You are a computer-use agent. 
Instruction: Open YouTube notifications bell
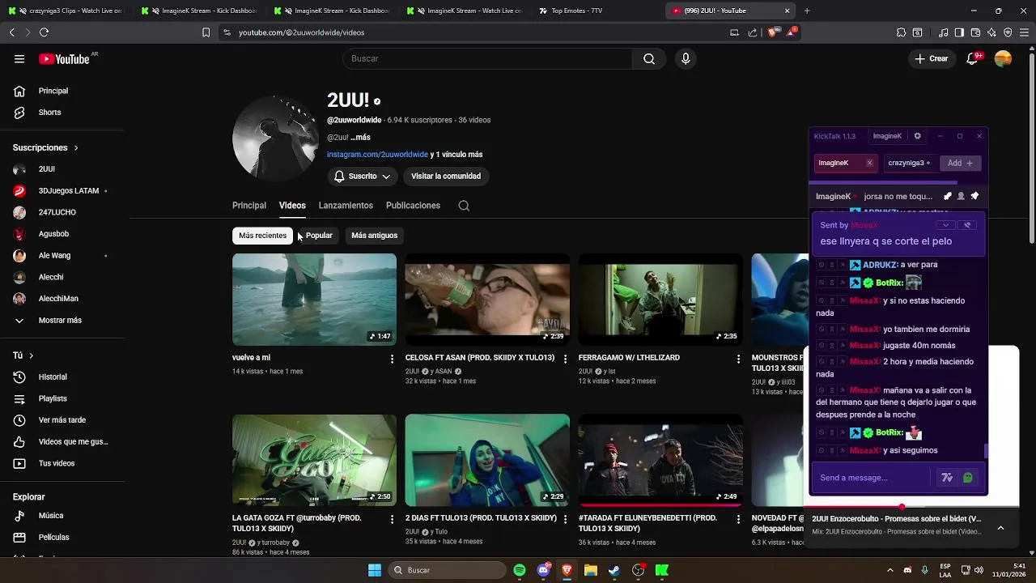(974, 58)
